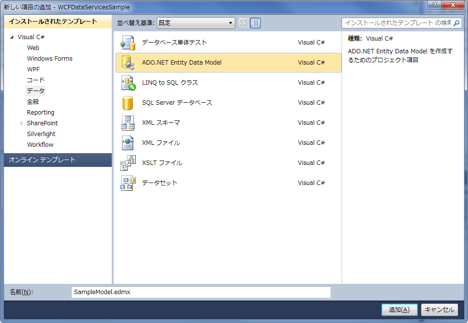The width and height of the screenshot is (468, 323).
Task: Click the キャンセル button
Action: pos(440,310)
